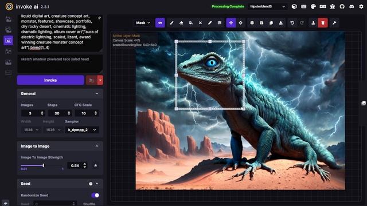Adjust Image To Image Strength slider
The height and width of the screenshot is (206, 367).
pyautogui.click(x=42, y=165)
